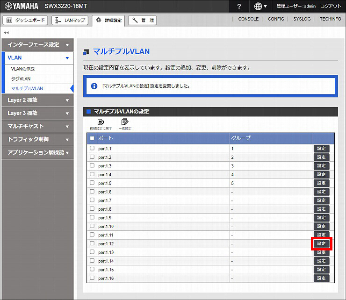Click the 初期設定に戻す reset icon
Screen dimensions: 346x300
pyautogui.click(x=101, y=124)
